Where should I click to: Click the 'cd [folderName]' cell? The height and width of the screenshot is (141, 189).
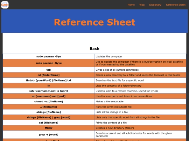pos(49,75)
